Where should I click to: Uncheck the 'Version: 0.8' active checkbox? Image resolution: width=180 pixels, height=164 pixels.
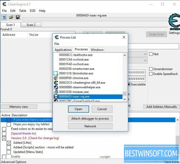pyautogui.click(x=4, y=138)
